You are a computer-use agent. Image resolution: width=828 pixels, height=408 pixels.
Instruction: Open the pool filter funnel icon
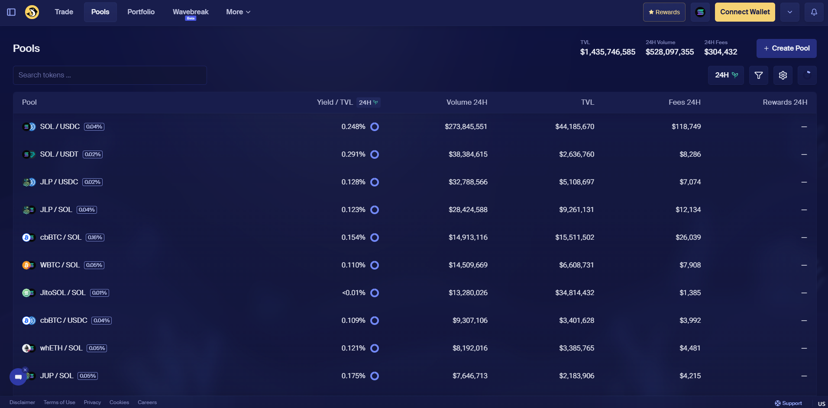[x=758, y=75]
